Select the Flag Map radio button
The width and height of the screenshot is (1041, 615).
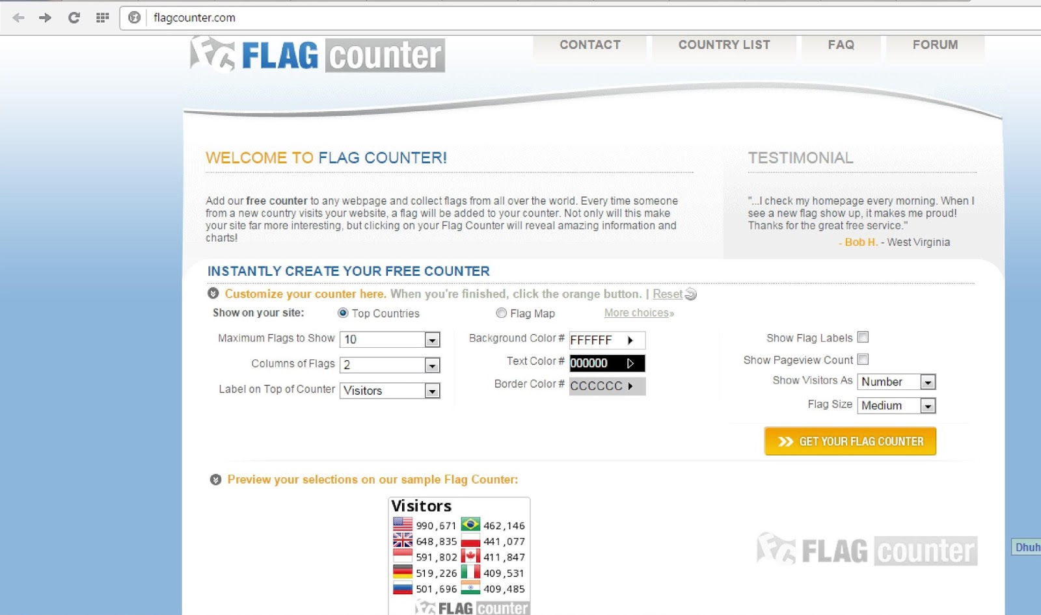click(501, 313)
